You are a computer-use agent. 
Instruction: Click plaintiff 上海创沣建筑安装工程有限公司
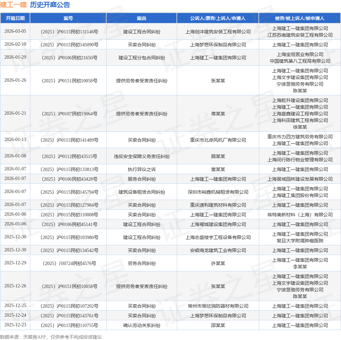[x=218, y=32]
